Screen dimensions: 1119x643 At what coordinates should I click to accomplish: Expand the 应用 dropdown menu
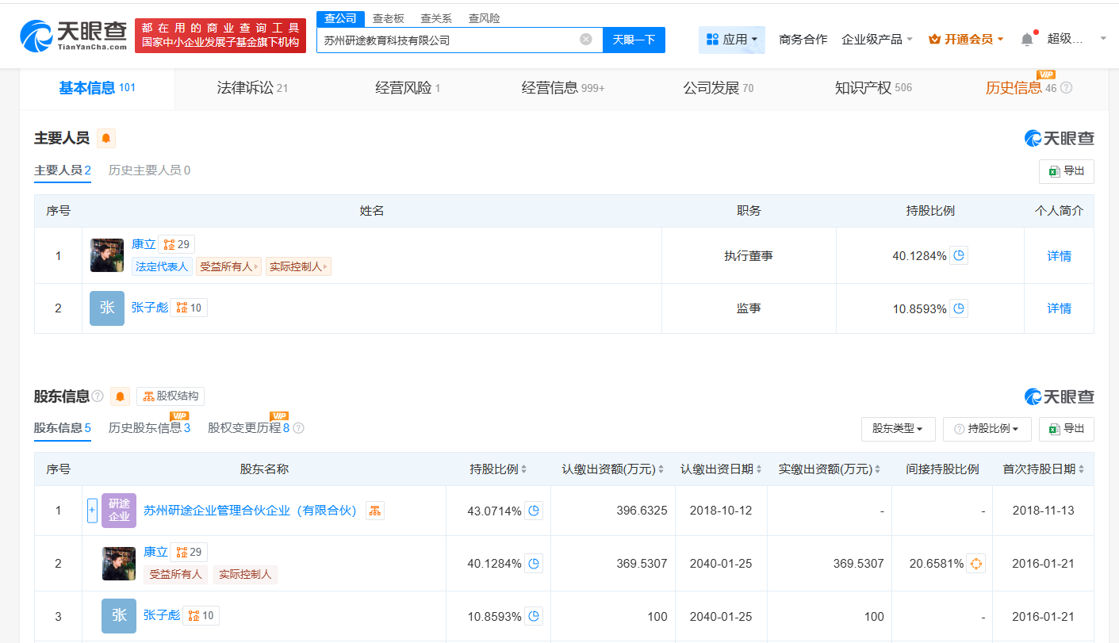point(731,40)
